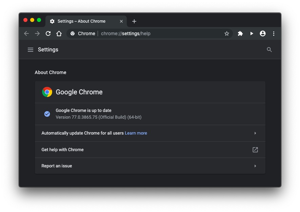Click the media control play icon
The height and width of the screenshot is (212, 300).
click(252, 33)
